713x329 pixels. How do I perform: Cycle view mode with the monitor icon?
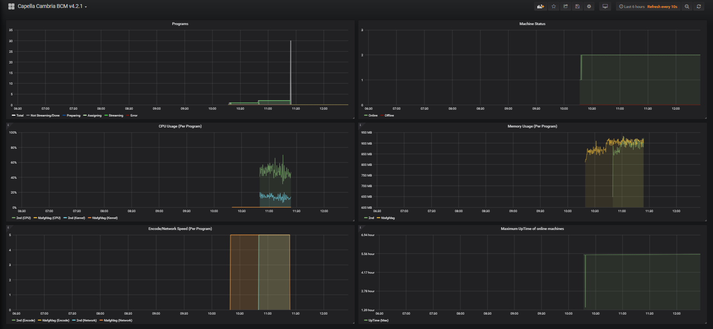(605, 6)
